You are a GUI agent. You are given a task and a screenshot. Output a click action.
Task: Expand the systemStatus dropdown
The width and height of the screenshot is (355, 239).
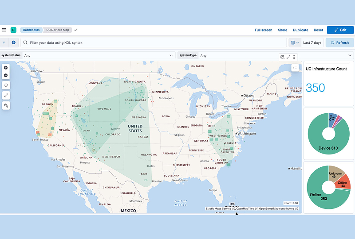(x=171, y=55)
